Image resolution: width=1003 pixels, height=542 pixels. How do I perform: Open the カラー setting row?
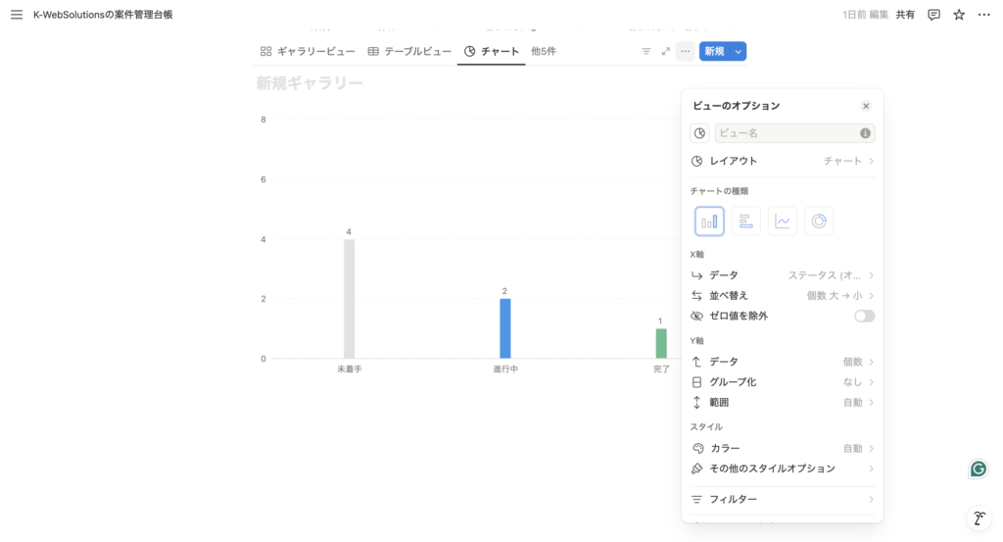coord(782,448)
